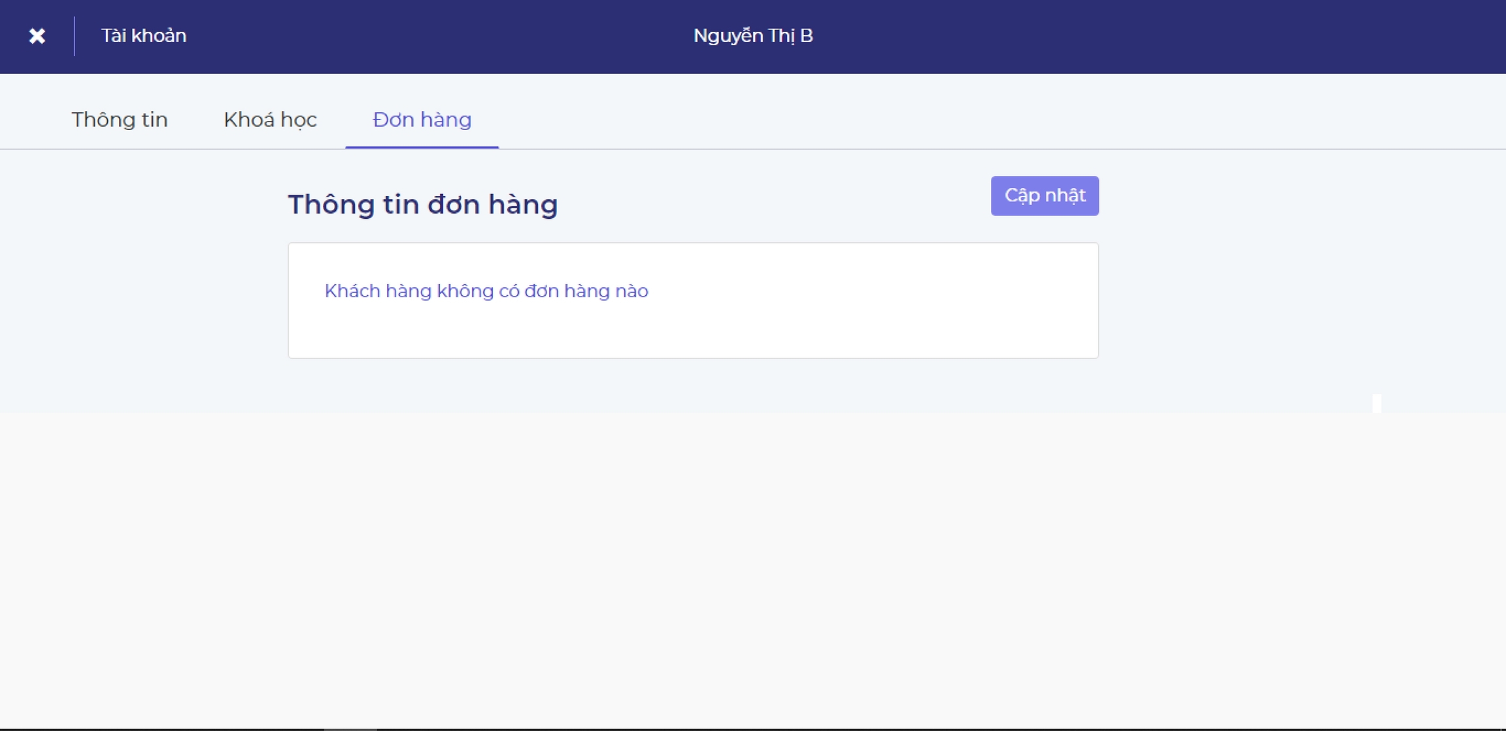Click the word 'Khách' in empty message

352,291
